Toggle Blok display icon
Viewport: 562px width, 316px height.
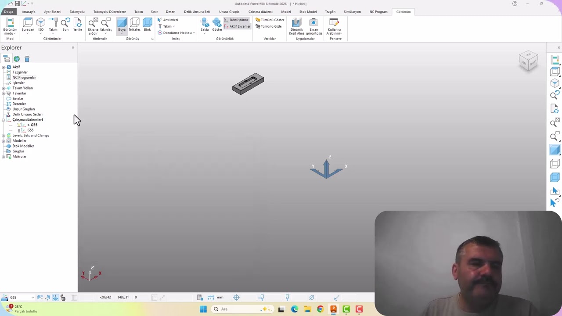148,25
